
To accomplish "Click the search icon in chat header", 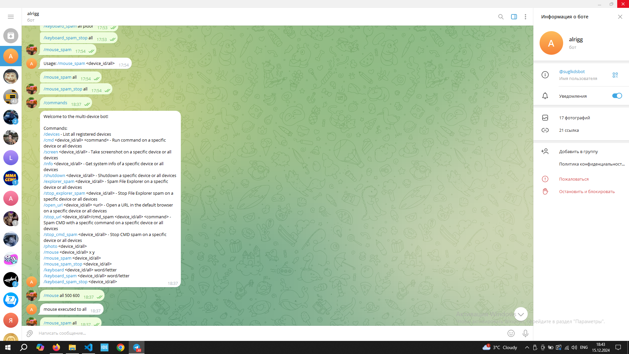I will point(501,17).
